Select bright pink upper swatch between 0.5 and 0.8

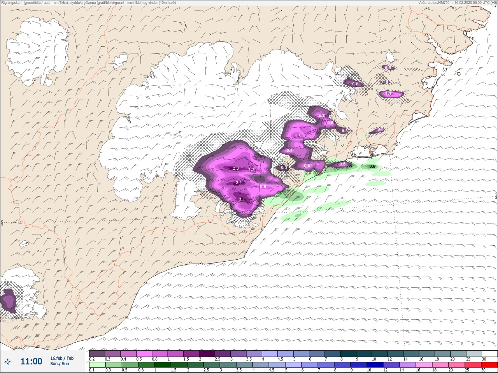[x=144, y=354]
